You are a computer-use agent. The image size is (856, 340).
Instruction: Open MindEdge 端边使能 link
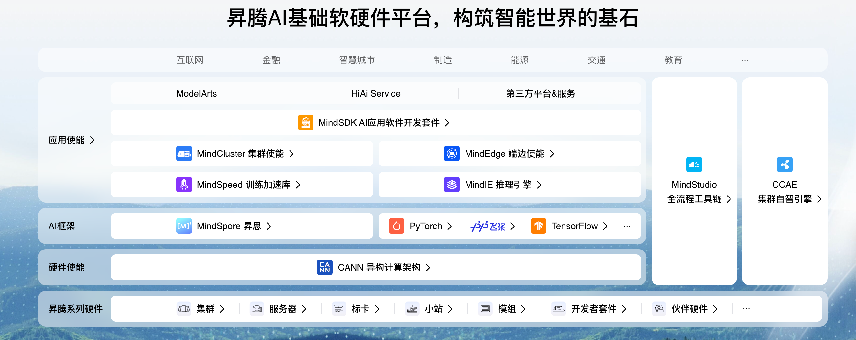[x=504, y=154]
